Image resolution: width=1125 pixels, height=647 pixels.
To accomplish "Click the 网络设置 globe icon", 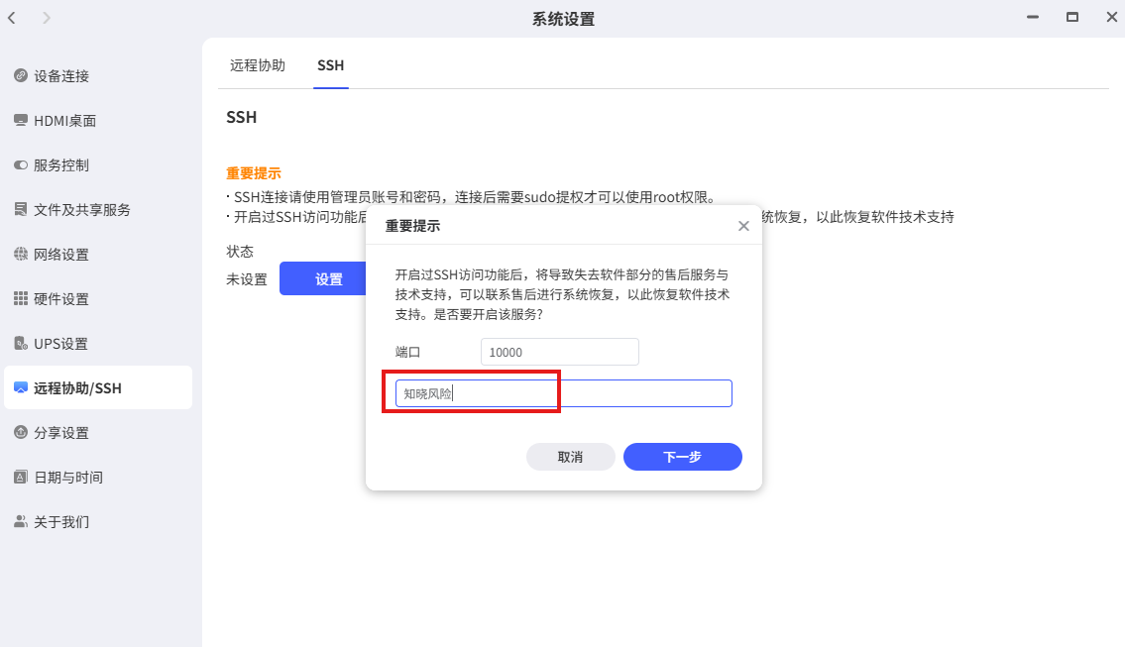I will (x=21, y=255).
